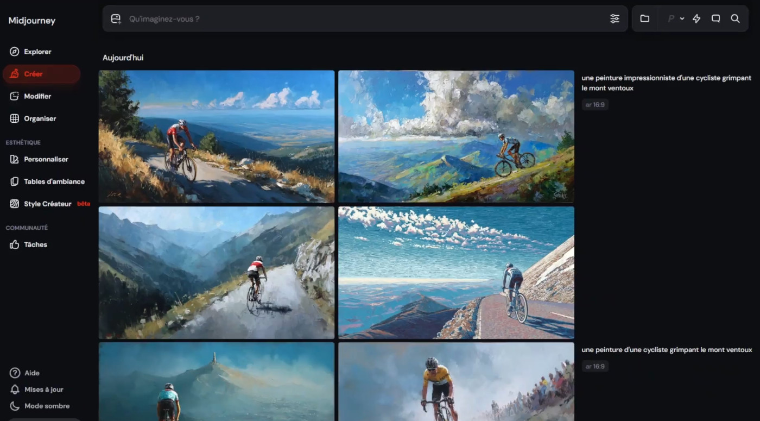
Task: Click the ar 16:9 tag under impressionniste prompt
Action: coord(595,105)
